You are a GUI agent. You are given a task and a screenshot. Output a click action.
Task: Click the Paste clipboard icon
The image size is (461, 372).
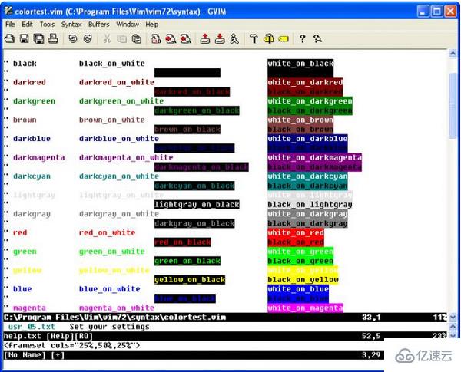[x=137, y=39]
